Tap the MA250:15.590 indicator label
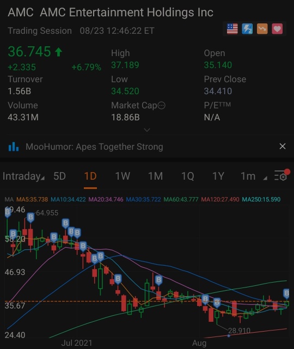Viewport: 294px width, 349px height. [261, 199]
